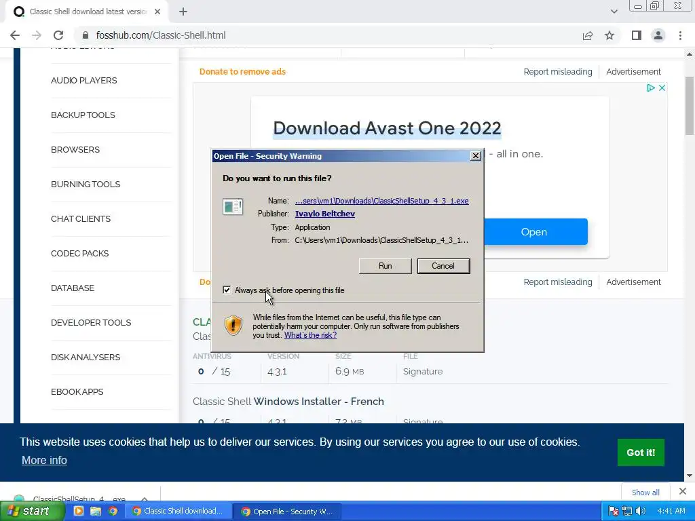Open the BACKUP TOOLS category
The height and width of the screenshot is (521, 695).
[83, 115]
